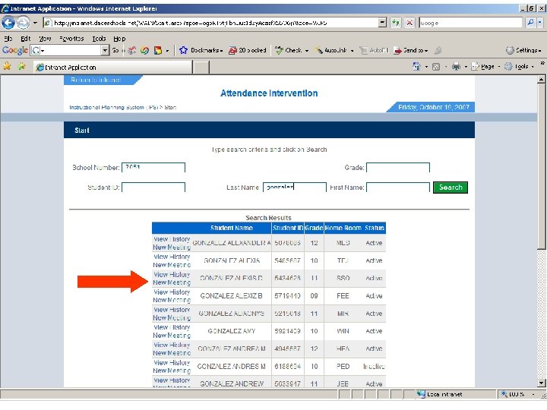This screenshot has height=410, width=547.
Task: Click the Return to Intranet link
Action: (x=96, y=80)
